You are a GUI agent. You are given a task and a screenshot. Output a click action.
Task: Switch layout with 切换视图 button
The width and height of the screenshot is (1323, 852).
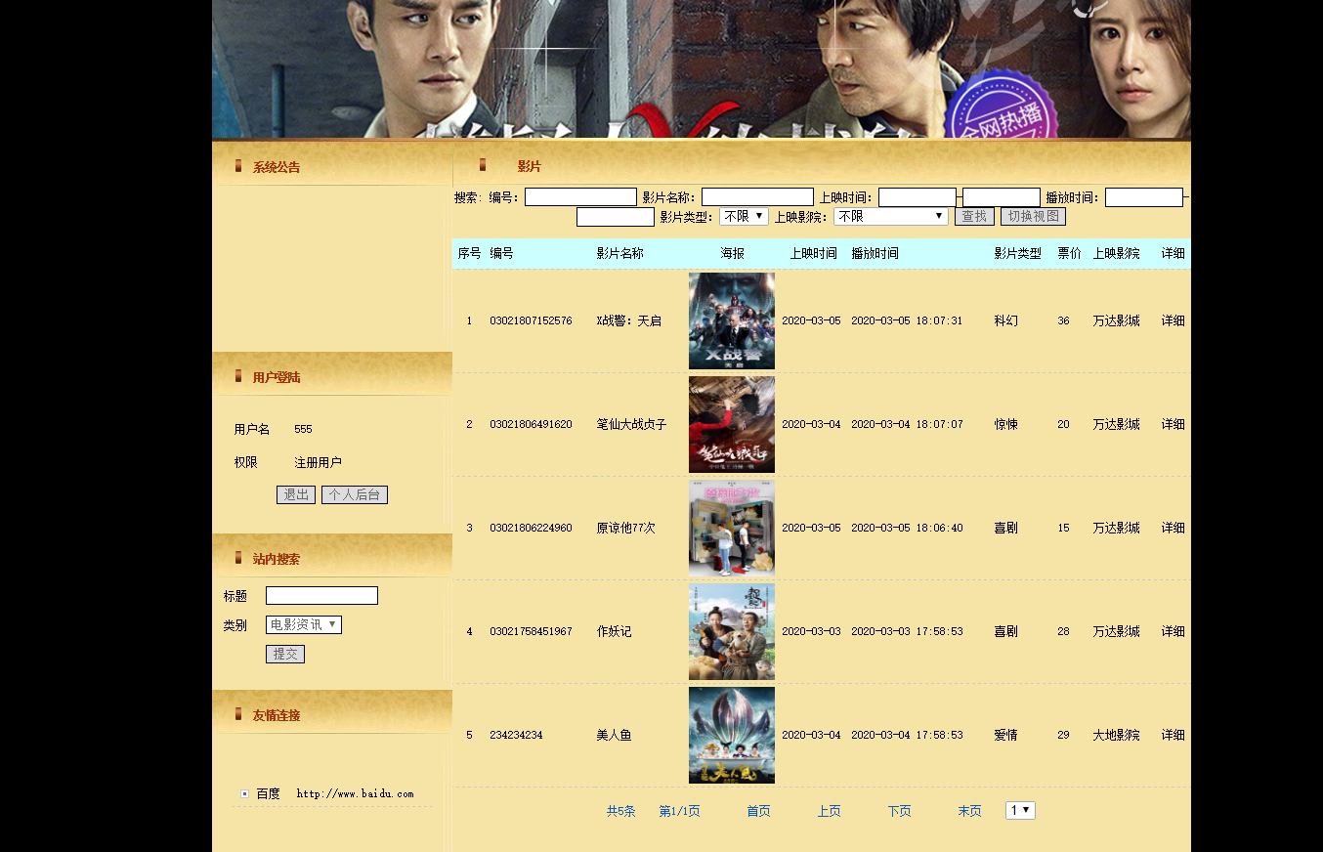[1033, 216]
